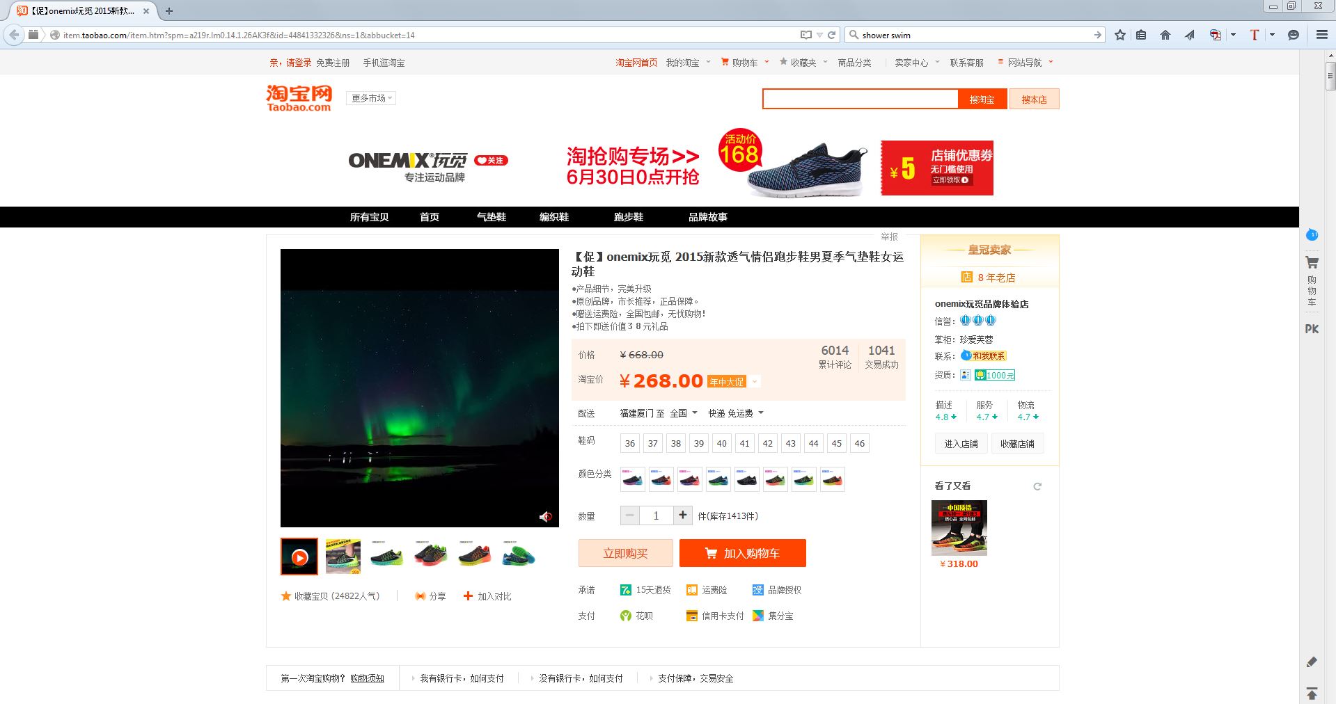The image size is (1336, 704).
Task: Open the ¥318.00 recommended shoe thumbnail
Action: point(959,528)
